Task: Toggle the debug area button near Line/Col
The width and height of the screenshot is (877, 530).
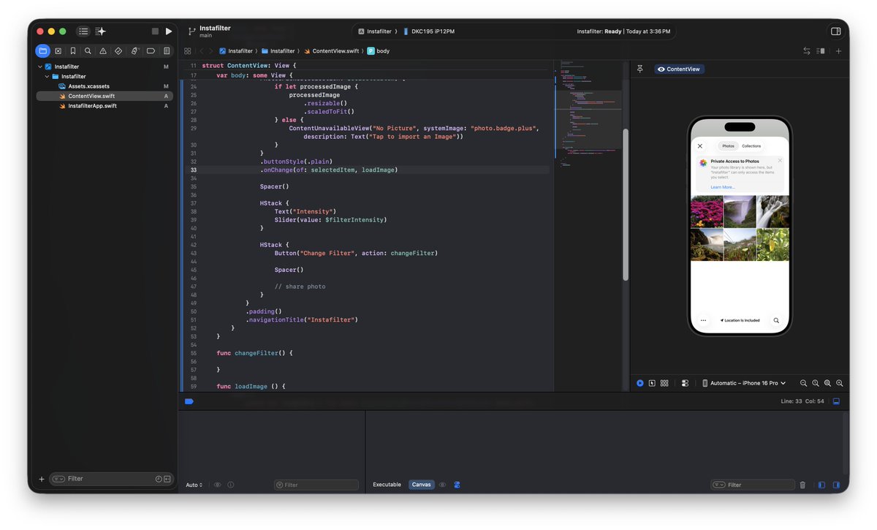Action: (836, 401)
